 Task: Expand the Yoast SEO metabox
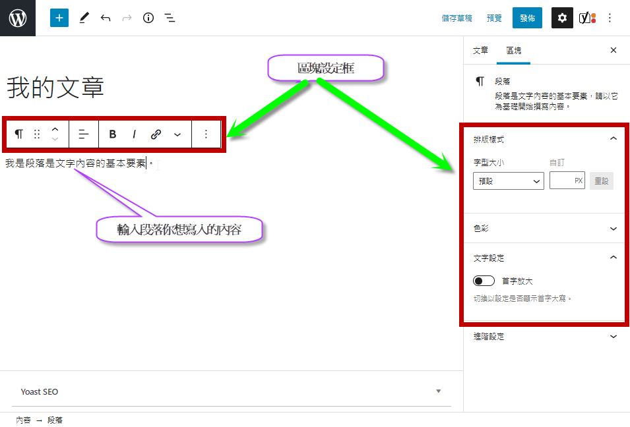pyautogui.click(x=231, y=391)
